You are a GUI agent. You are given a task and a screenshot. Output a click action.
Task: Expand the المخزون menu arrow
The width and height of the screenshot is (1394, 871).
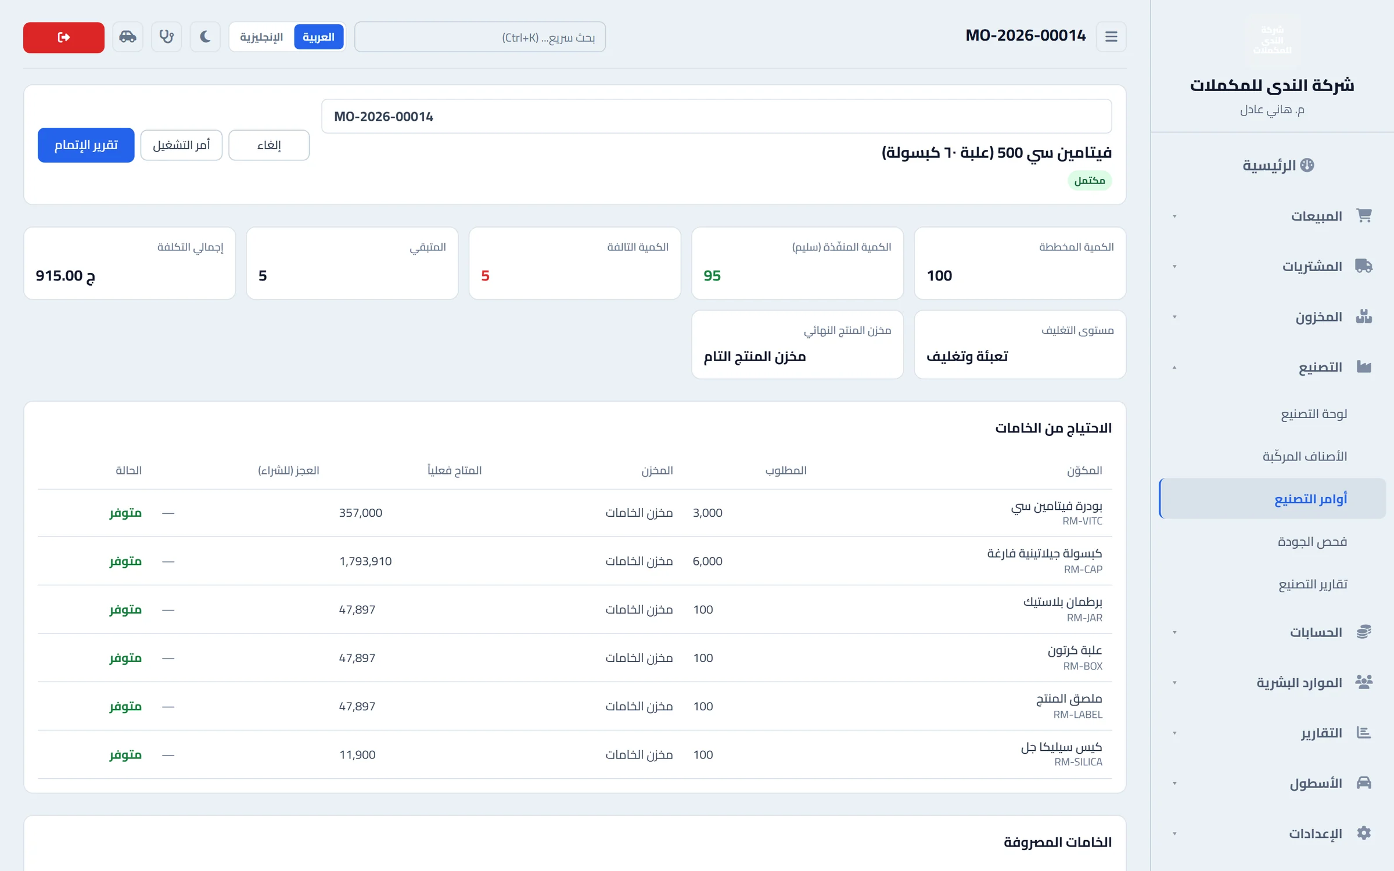point(1174,317)
